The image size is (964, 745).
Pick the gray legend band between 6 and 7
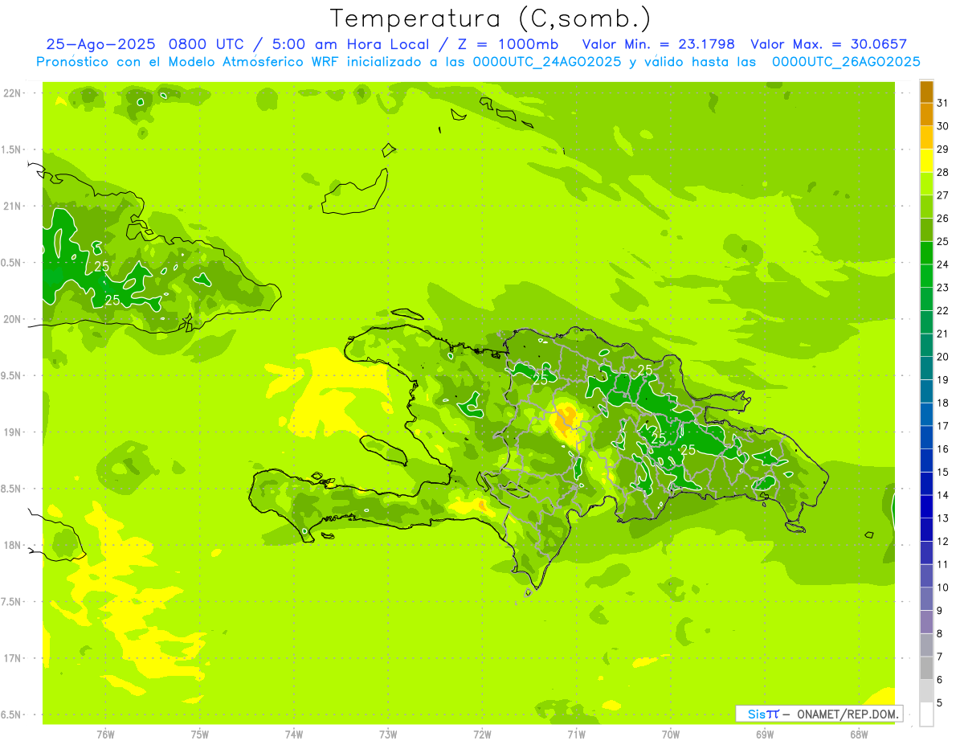[x=926, y=669]
